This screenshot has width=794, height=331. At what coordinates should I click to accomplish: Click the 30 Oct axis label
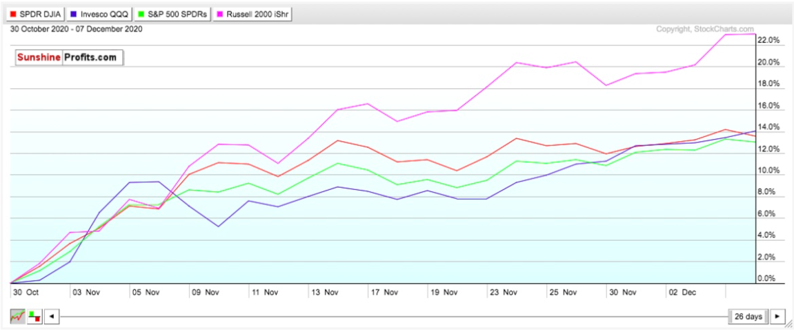click(x=27, y=292)
